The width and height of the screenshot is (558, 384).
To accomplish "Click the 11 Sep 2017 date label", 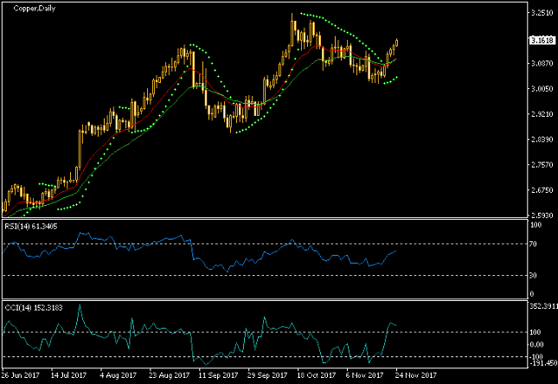I will point(218,375).
